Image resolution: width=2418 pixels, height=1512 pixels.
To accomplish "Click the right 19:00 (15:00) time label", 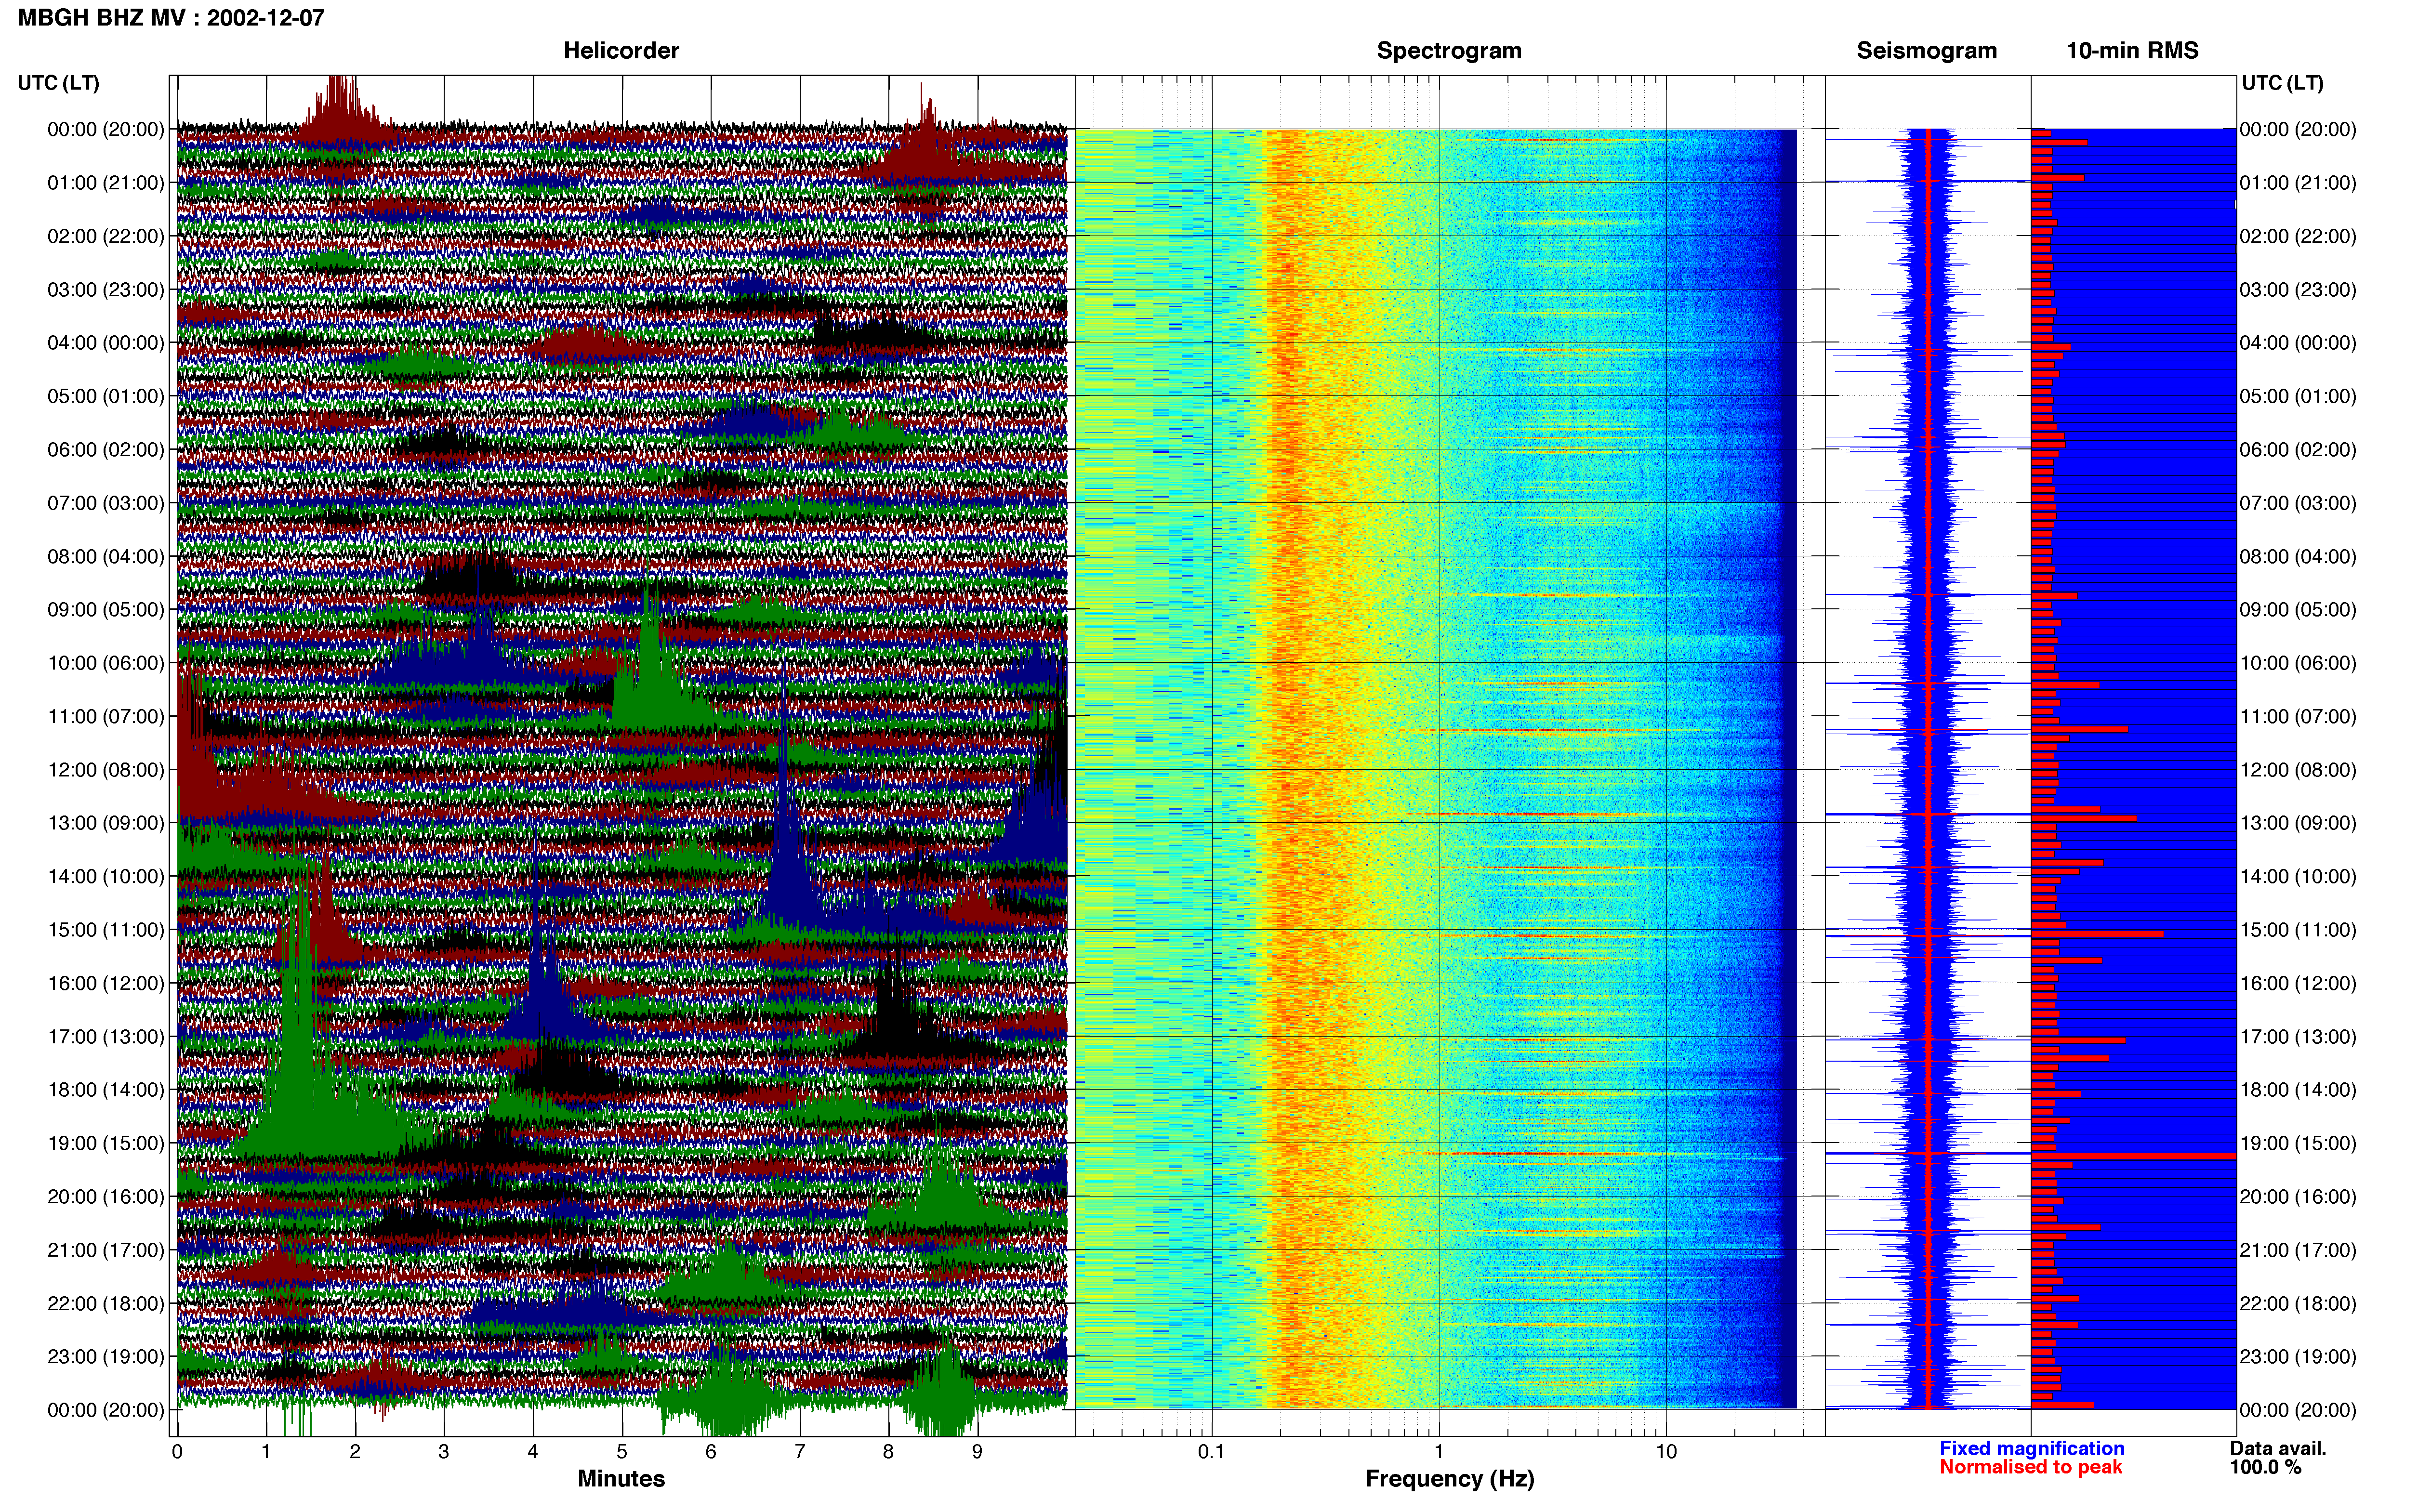I will [x=2298, y=1143].
